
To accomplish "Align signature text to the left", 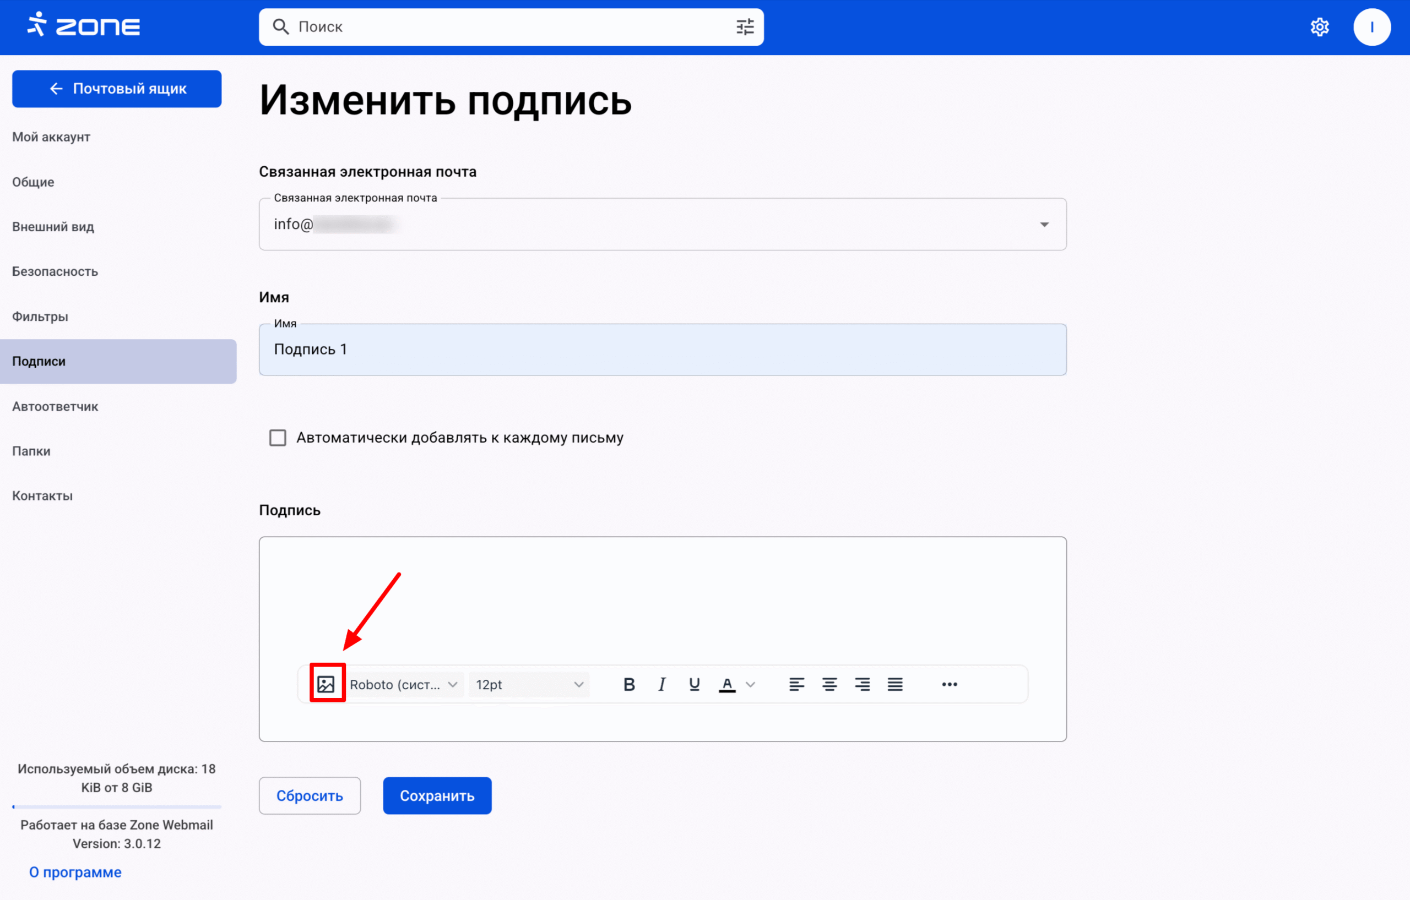I will pos(796,684).
